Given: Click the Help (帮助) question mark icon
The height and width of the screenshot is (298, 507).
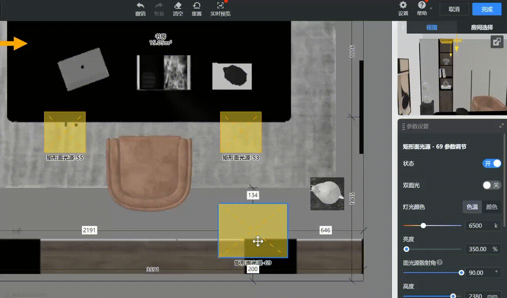Looking at the screenshot, I should click(421, 5).
